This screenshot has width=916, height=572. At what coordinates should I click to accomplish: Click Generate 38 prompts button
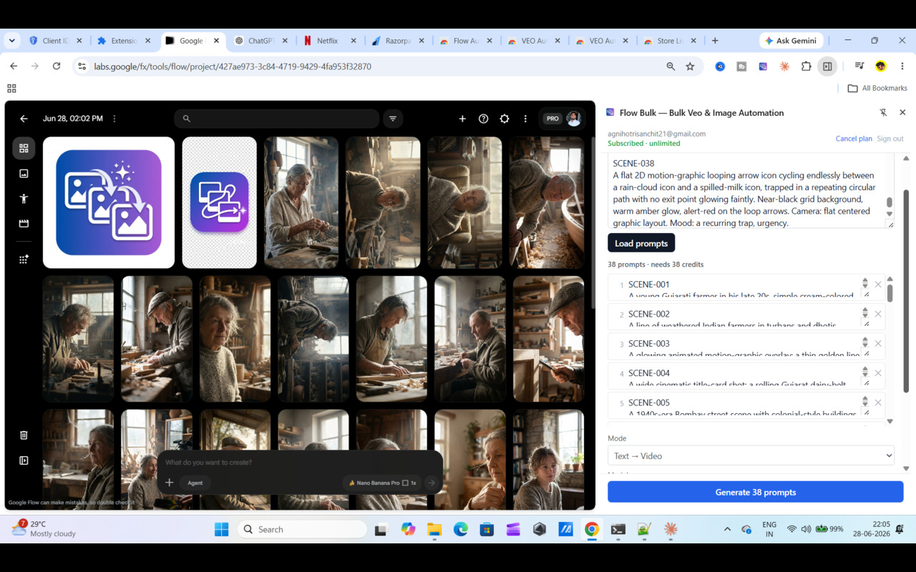(x=755, y=492)
